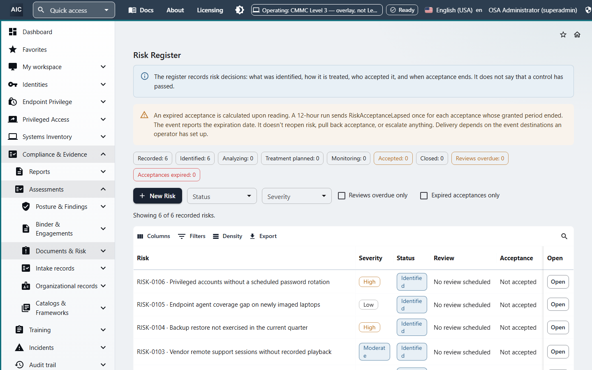Expand Reports submenu

tap(58, 171)
